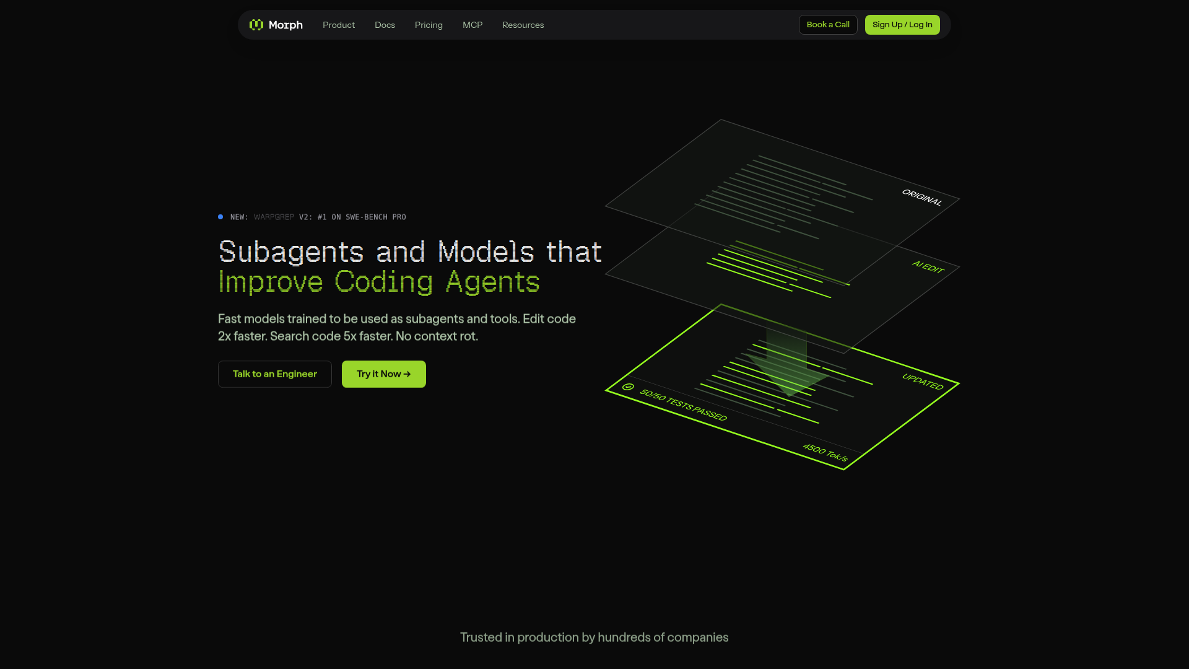Click the Morph wordmark text
1189x669 pixels.
(x=285, y=25)
